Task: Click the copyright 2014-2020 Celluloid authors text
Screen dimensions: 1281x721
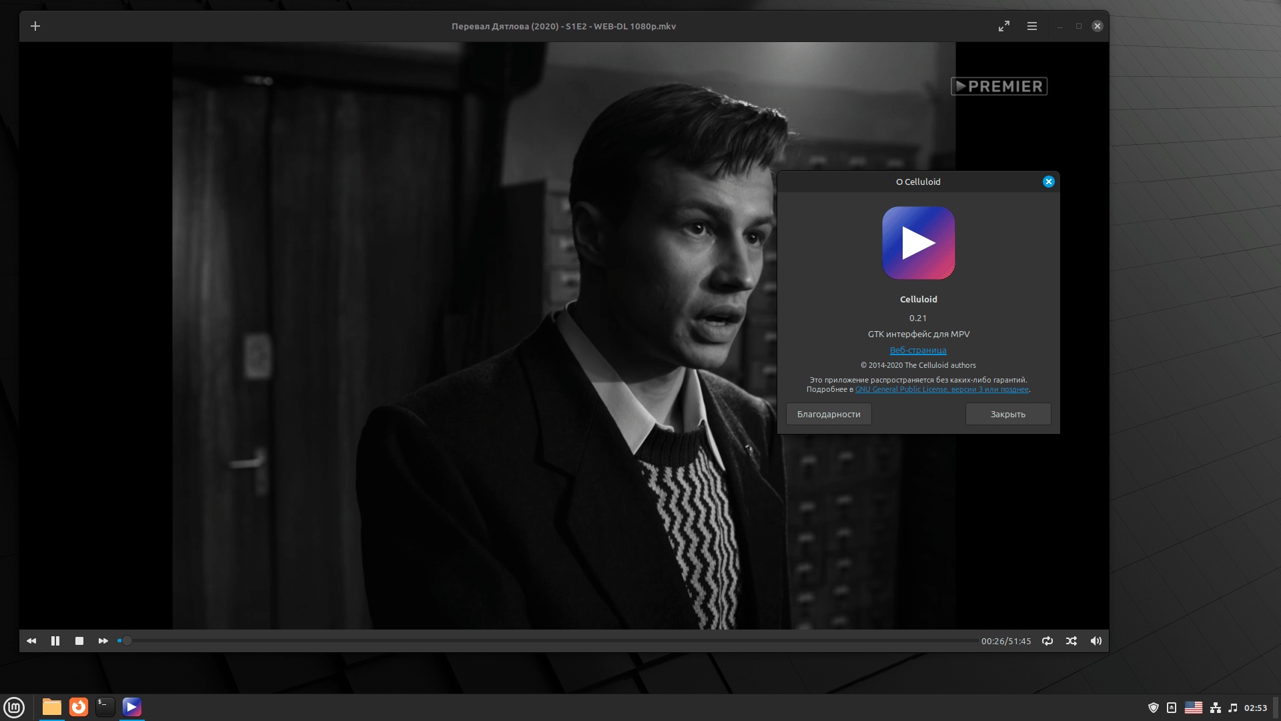Action: click(918, 365)
